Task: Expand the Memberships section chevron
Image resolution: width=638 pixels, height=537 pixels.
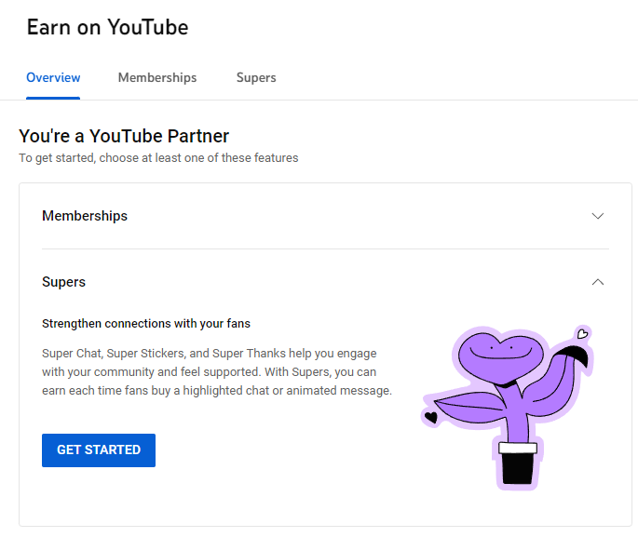Action: coord(597,216)
